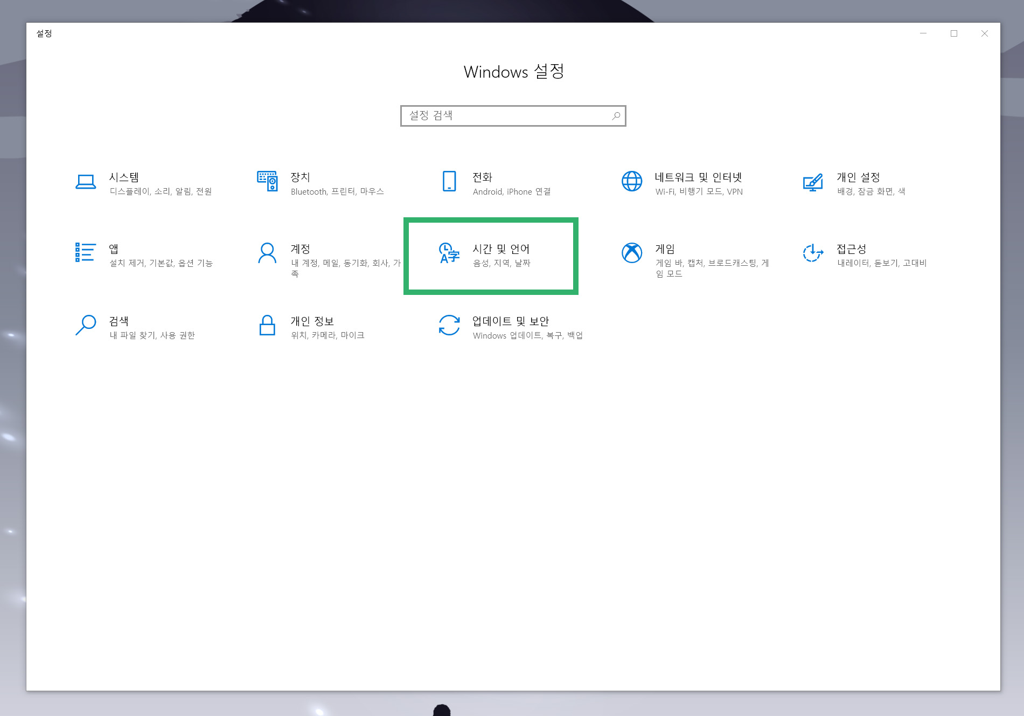Viewport: 1024px width, 716px height.
Task: Open the 시스템 settings title
Action: (x=124, y=177)
